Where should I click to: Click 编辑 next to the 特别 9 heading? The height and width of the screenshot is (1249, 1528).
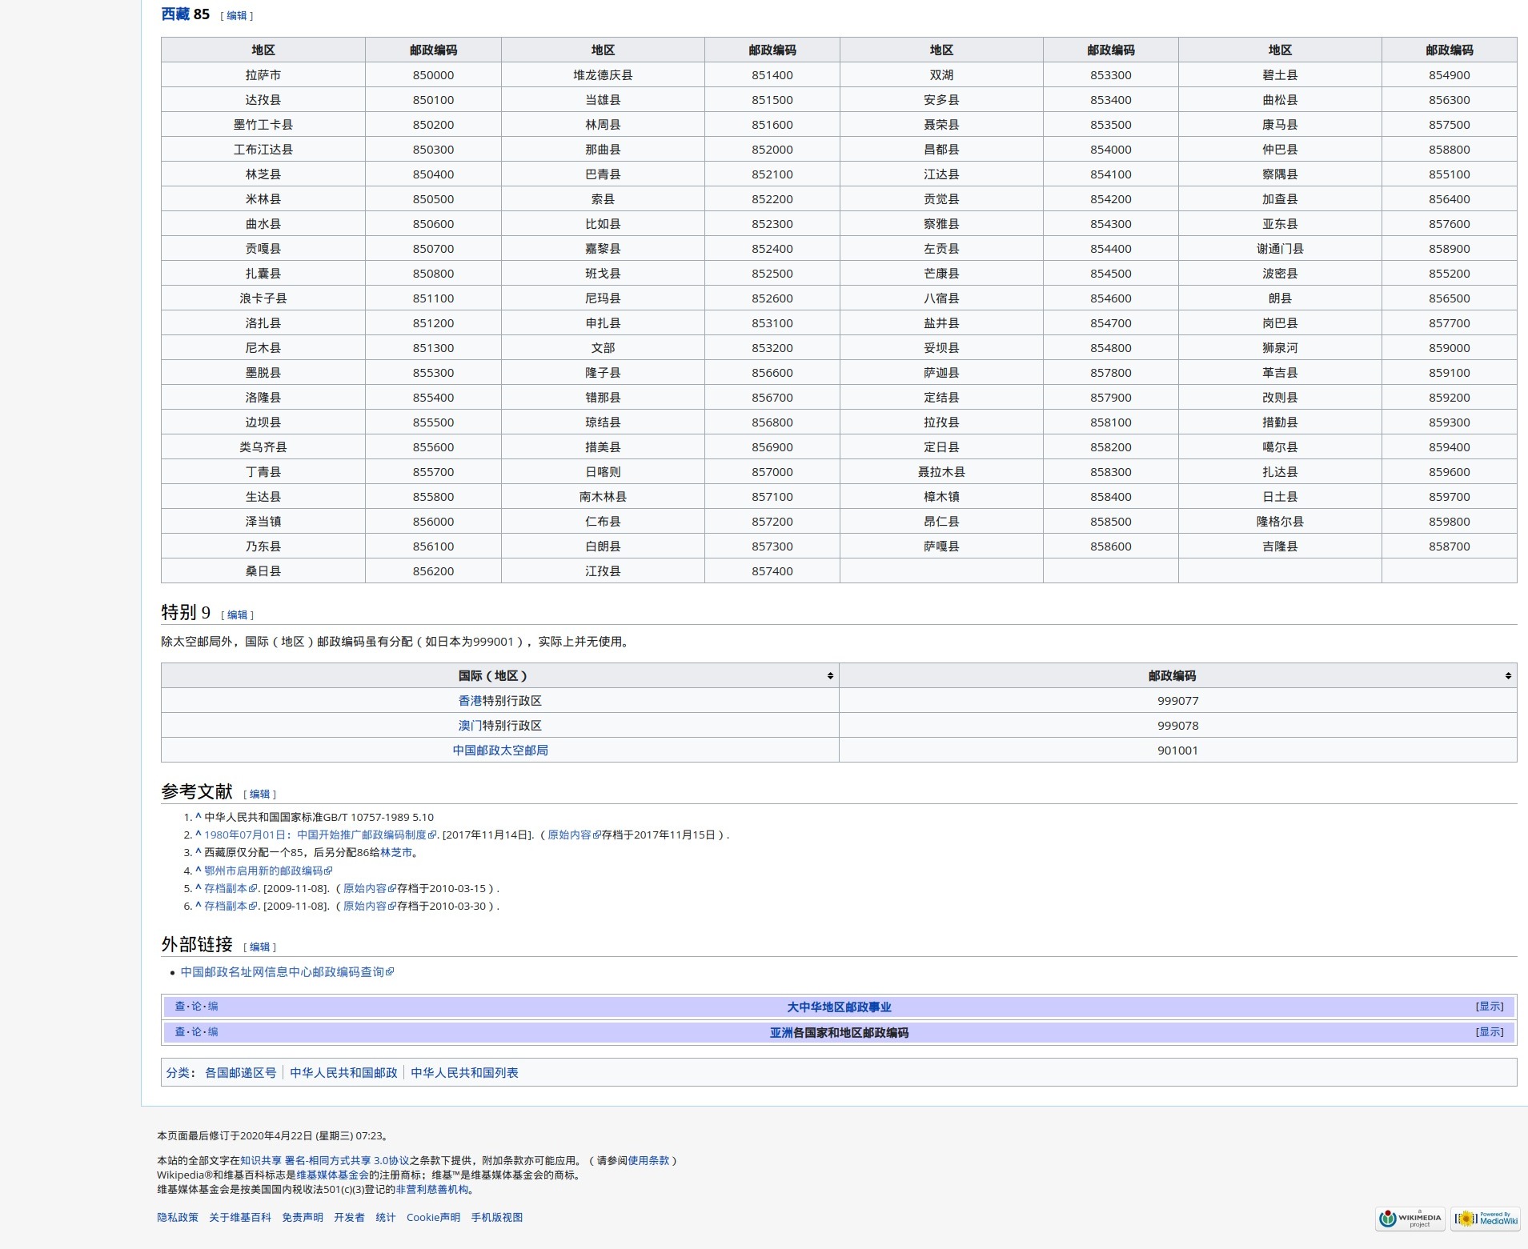point(237,615)
